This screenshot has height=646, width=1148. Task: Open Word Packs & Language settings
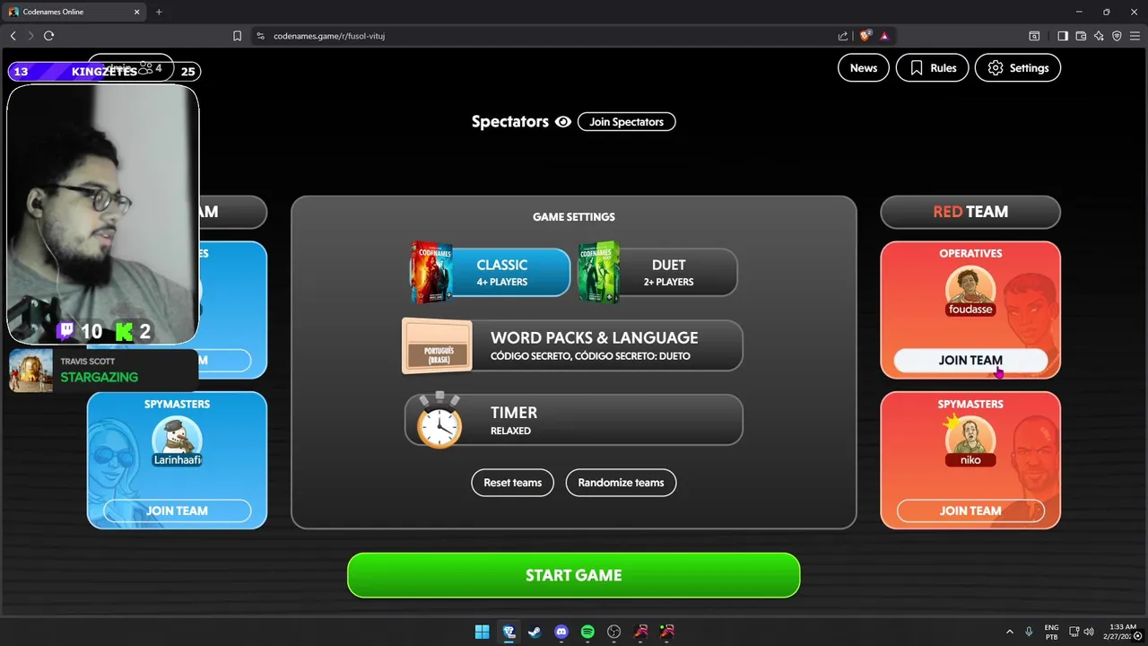(573, 345)
